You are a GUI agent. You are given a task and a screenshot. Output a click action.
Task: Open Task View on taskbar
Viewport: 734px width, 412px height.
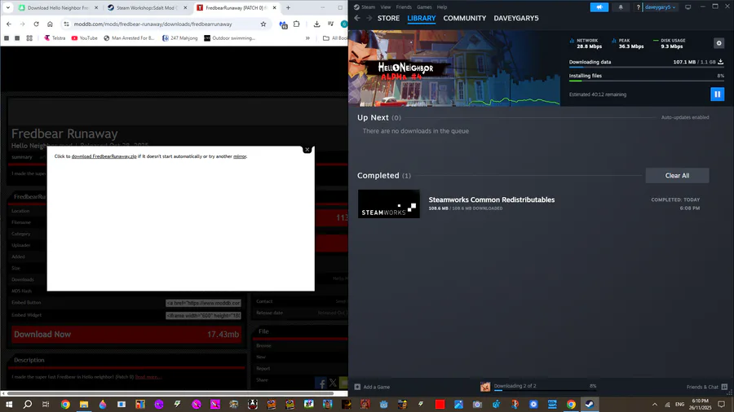click(x=46, y=404)
